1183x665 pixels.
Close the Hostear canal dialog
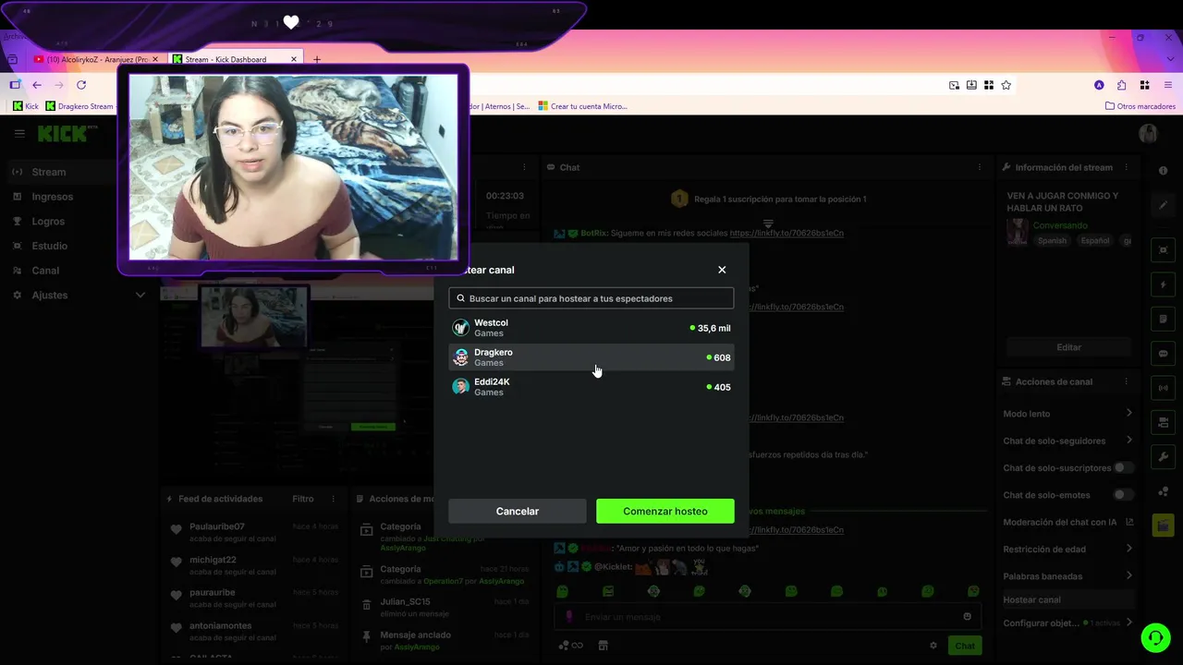722,270
